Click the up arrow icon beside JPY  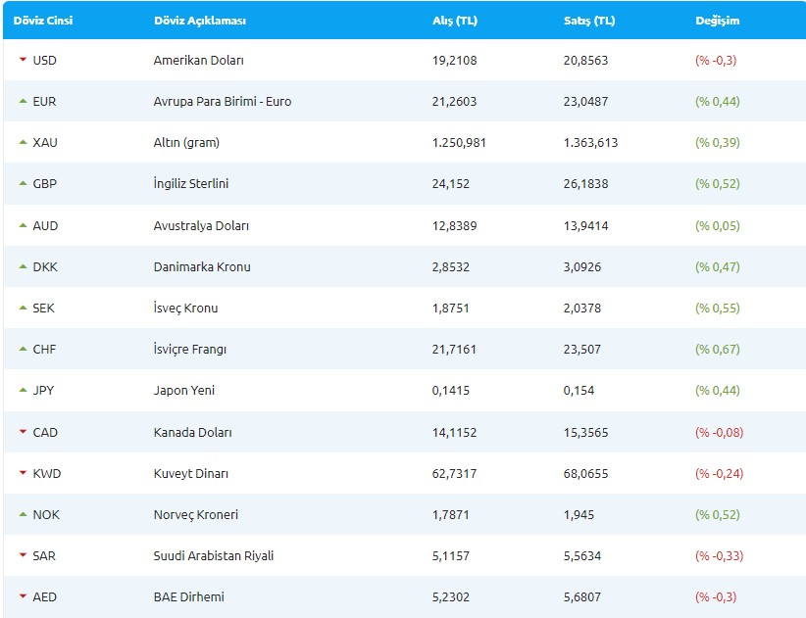pyautogui.click(x=23, y=390)
